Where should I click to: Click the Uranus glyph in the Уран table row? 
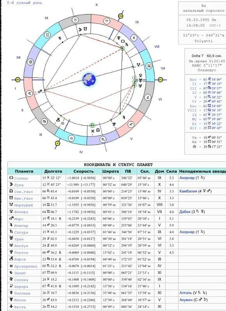coord(11,239)
